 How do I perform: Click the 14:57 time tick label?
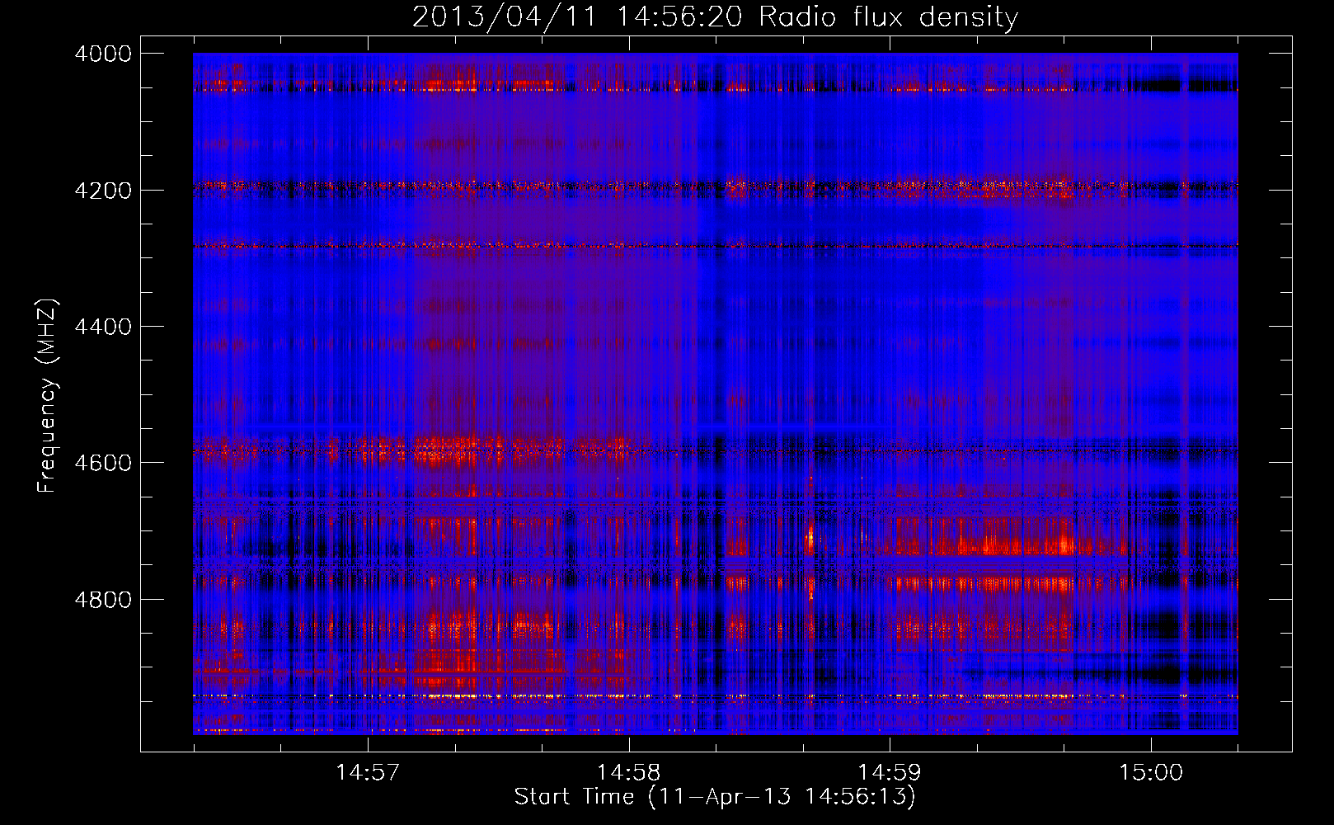click(368, 773)
